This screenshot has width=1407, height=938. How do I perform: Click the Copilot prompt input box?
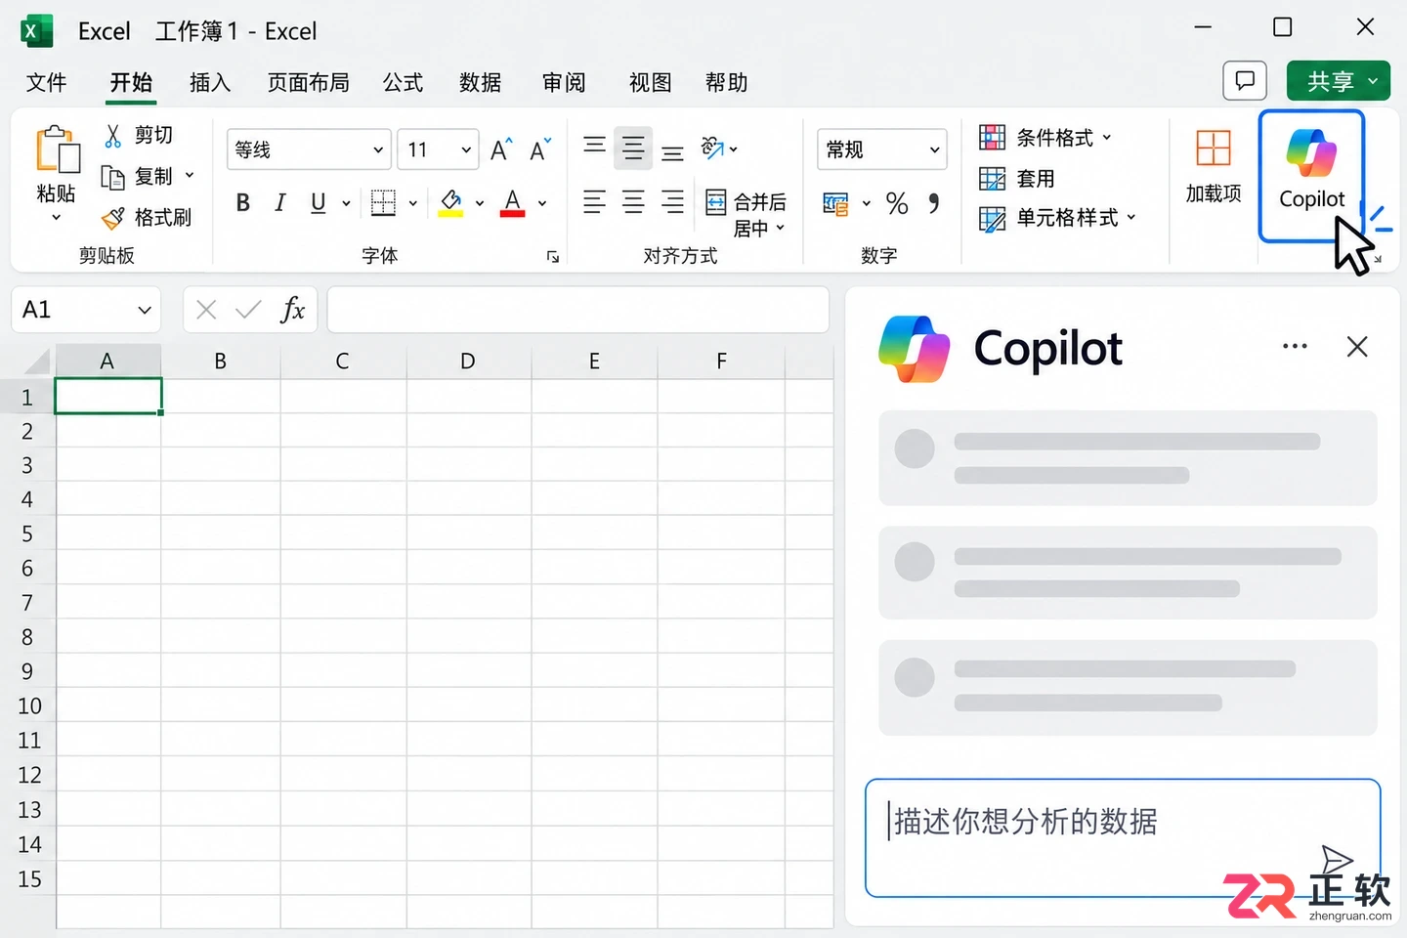[1123, 837]
